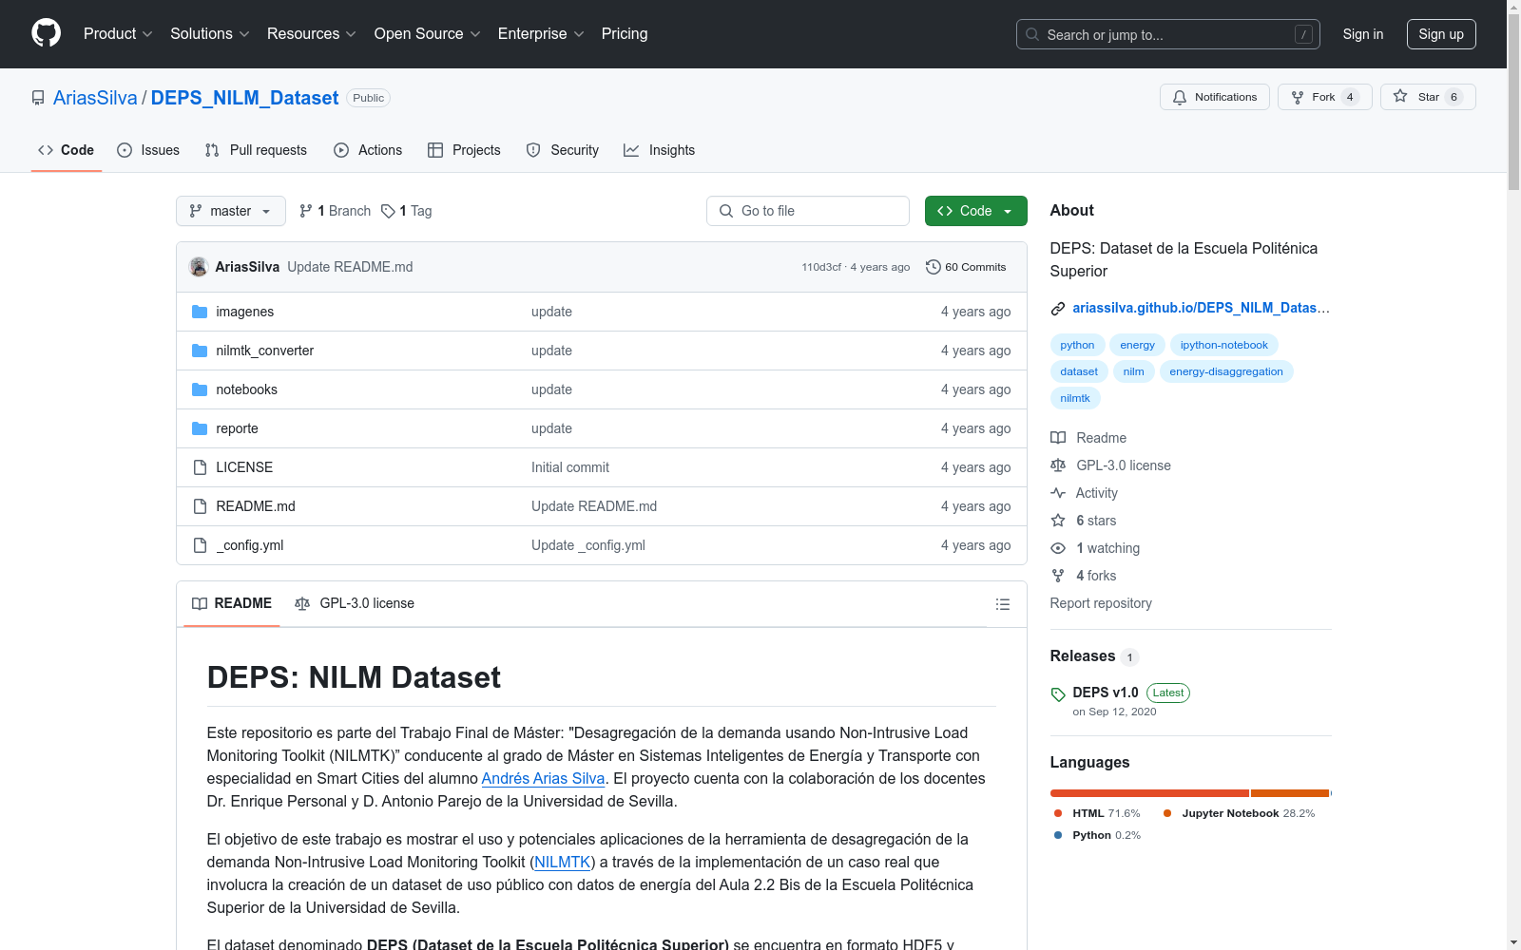Click the commit history clock icon
The width and height of the screenshot is (1521, 950).
tap(934, 267)
